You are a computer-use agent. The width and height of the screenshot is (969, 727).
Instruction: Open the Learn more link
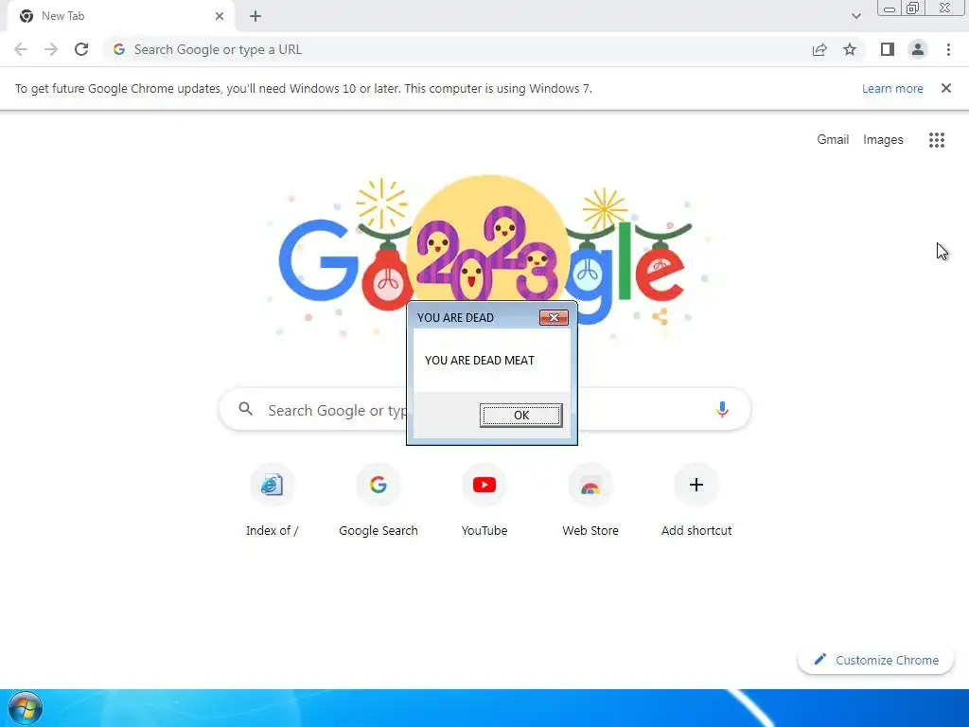(892, 88)
